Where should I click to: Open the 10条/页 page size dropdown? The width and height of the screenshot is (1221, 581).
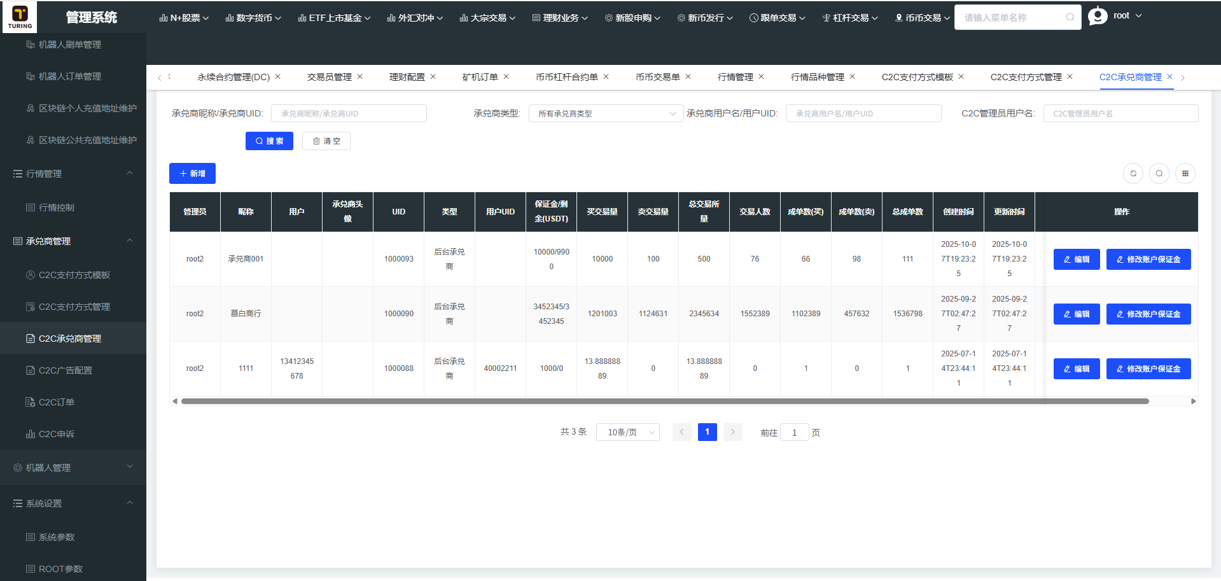click(x=627, y=433)
